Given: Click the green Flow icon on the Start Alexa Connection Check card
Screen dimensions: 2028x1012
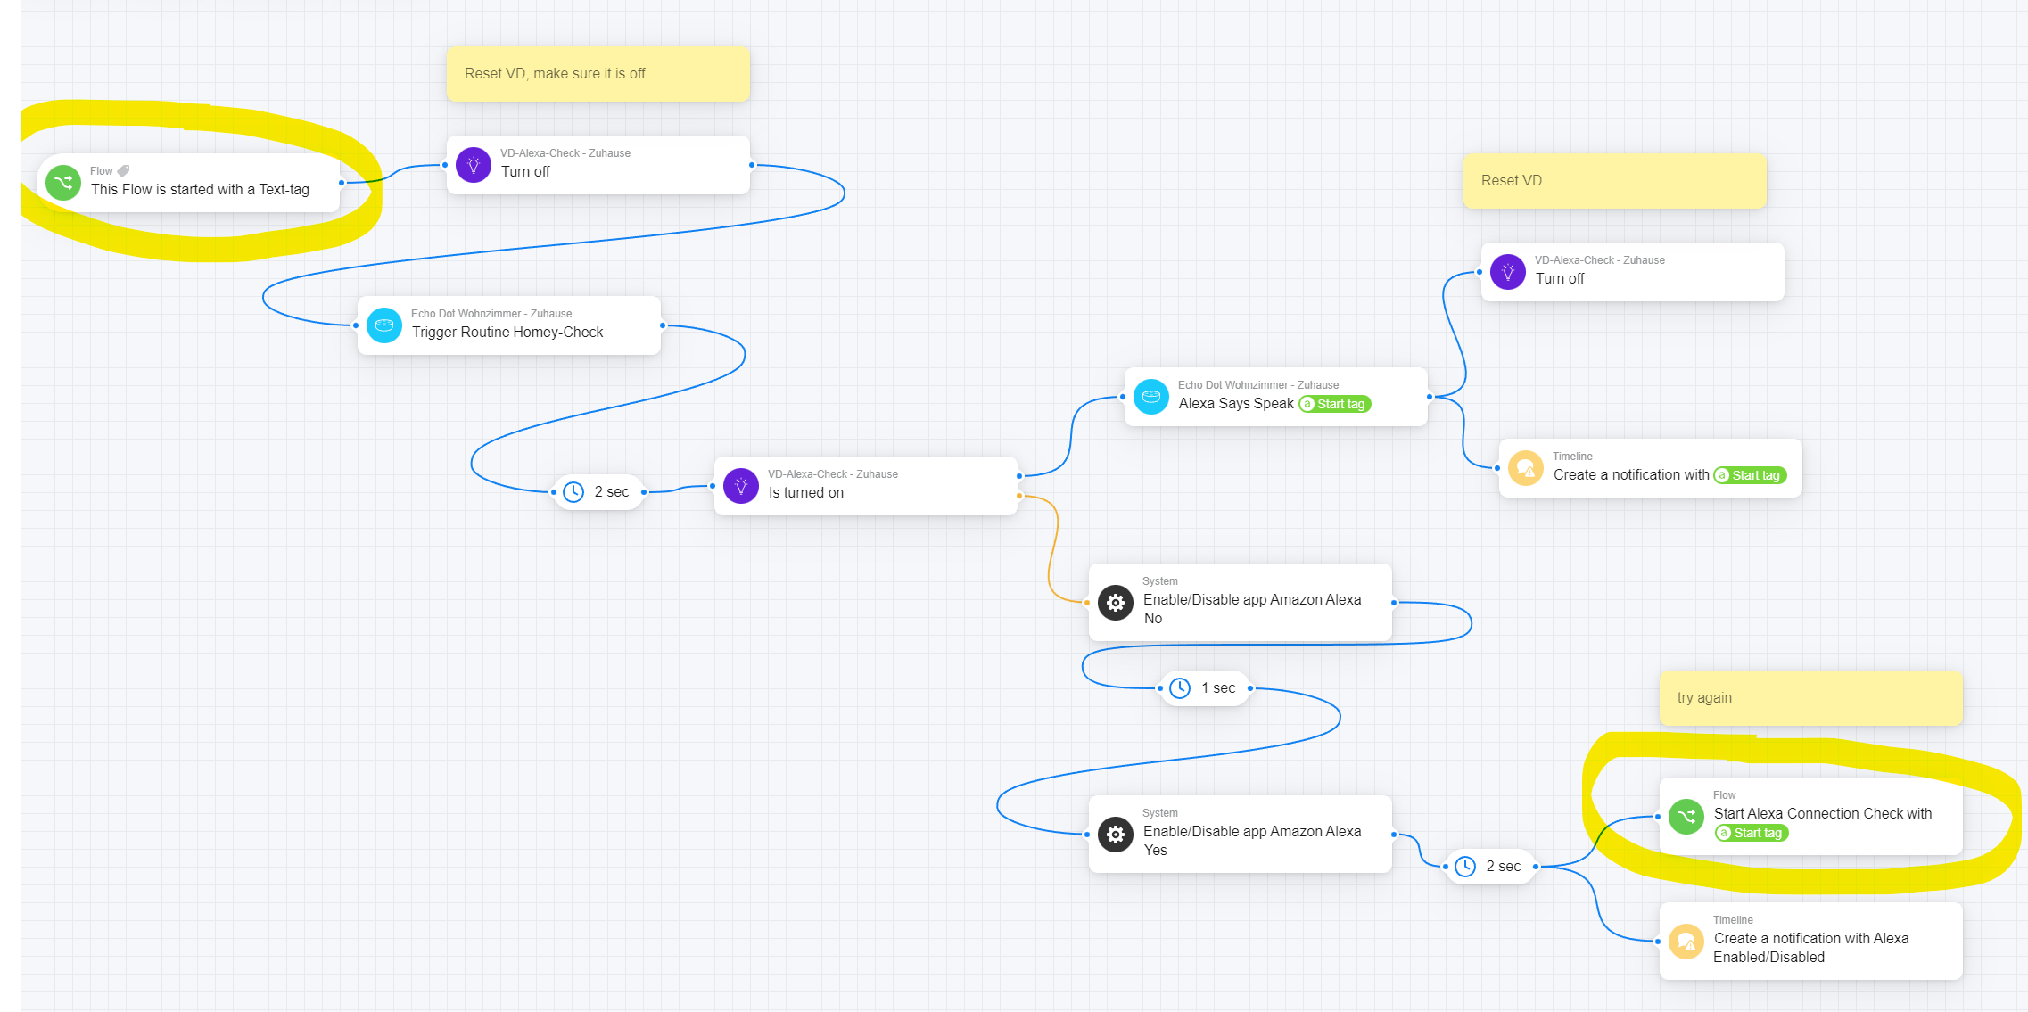Looking at the screenshot, I should point(1686,817).
